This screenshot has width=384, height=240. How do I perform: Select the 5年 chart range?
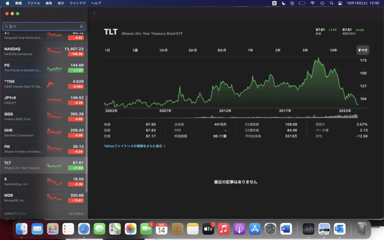(x=305, y=50)
